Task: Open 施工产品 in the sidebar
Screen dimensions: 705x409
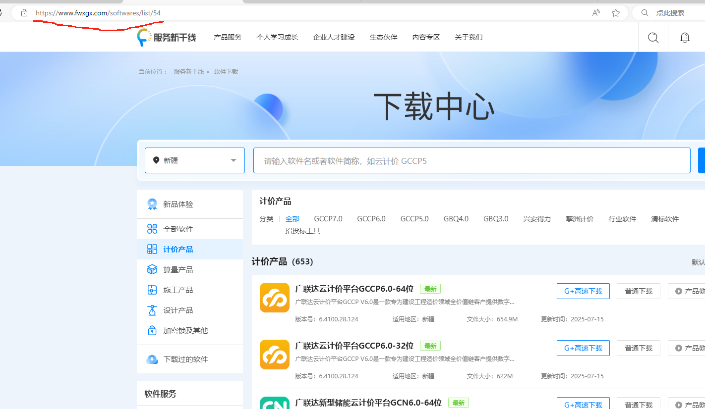Action: 190,290
